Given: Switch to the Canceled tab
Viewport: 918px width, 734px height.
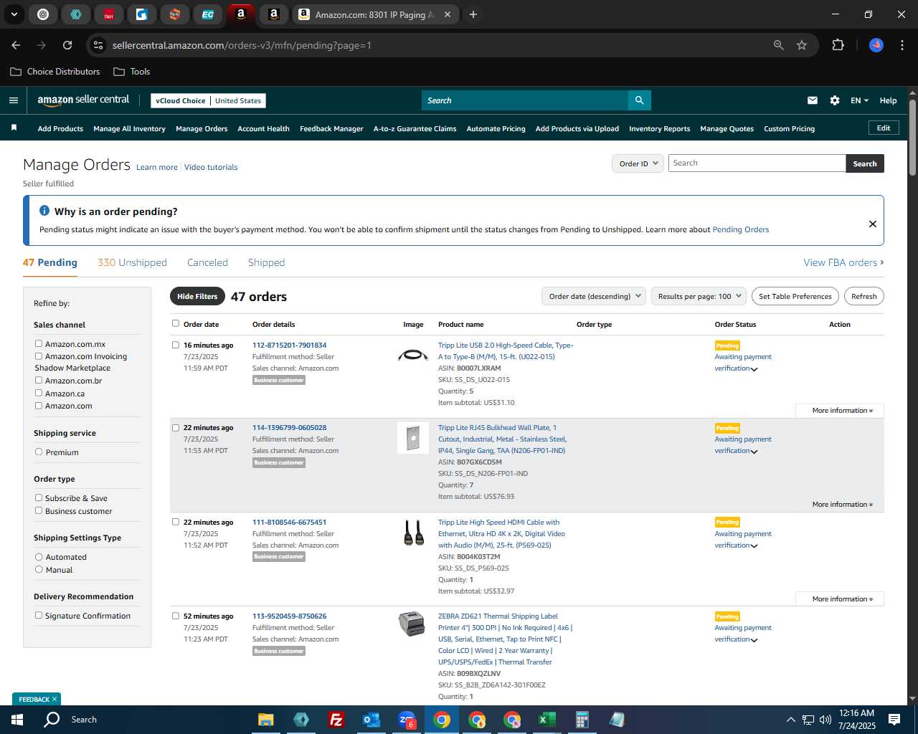Looking at the screenshot, I should click(207, 262).
